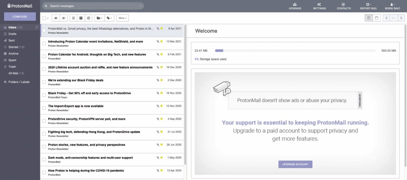Screen dimensions: 407x180
Task: Open Dark mode, anti-censorship features email
Action: (x=112, y=160)
